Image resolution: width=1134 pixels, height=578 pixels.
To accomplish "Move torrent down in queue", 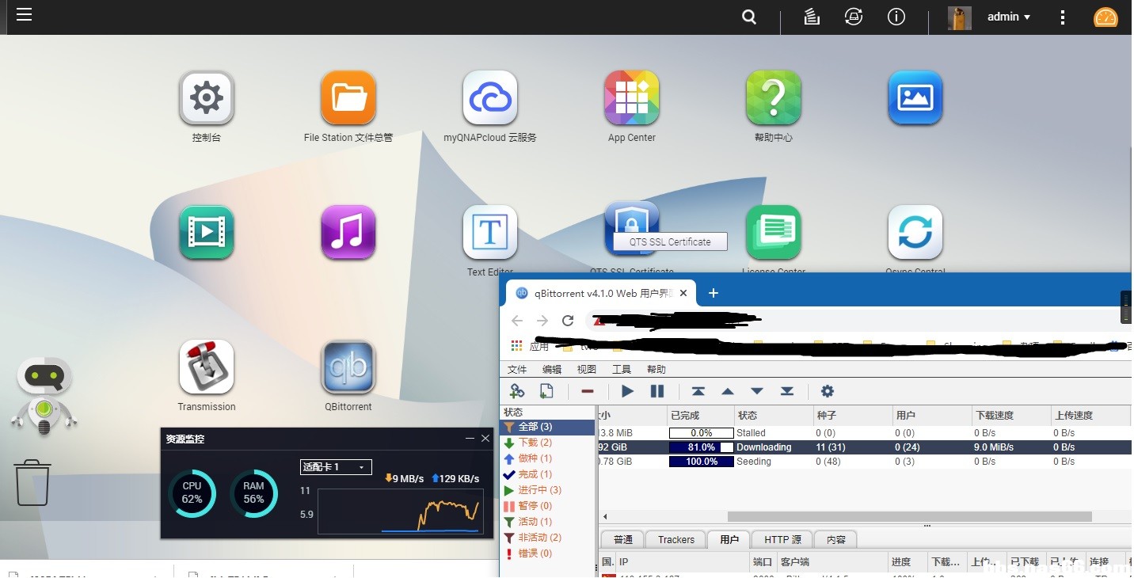I will click(x=757, y=391).
